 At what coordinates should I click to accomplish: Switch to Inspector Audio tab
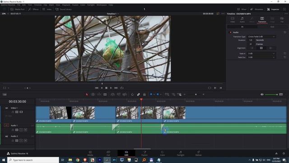(242, 19)
